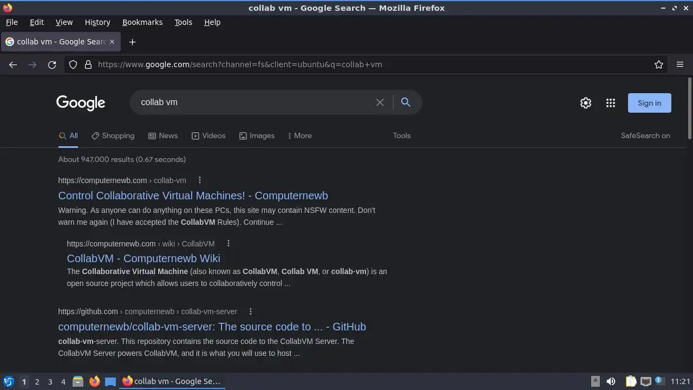Viewport: 693px width, 390px height.
Task: Open the View menu
Action: tap(64, 22)
